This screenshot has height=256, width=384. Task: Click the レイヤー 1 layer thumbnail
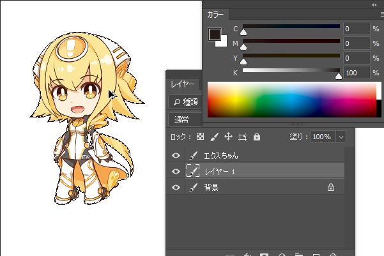click(x=193, y=170)
